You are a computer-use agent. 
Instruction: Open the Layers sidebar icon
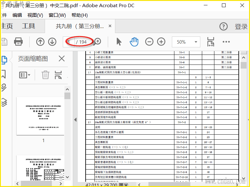click(x=4, y=102)
